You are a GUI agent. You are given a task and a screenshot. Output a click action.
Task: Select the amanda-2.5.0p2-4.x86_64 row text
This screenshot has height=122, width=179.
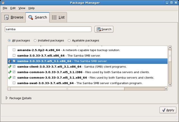click(x=69, y=50)
